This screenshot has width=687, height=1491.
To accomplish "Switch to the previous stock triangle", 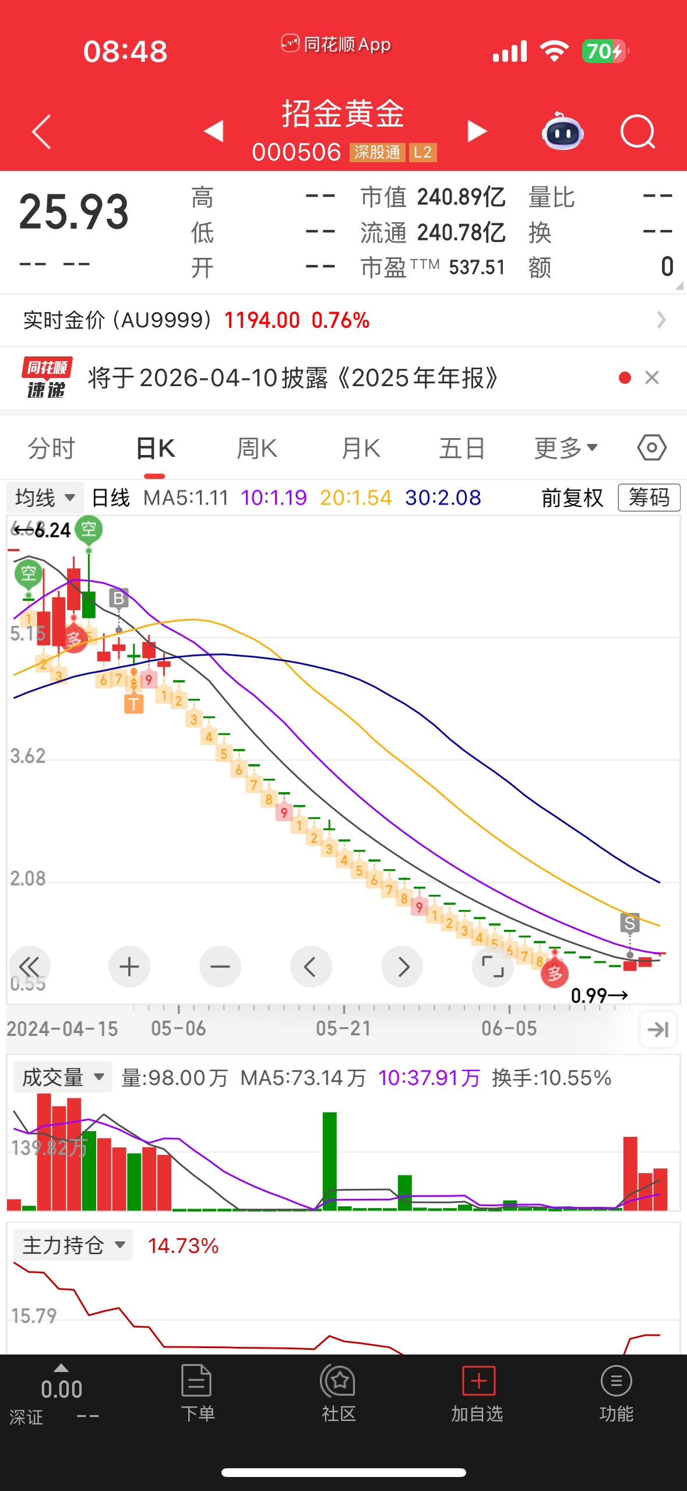I will (x=214, y=131).
